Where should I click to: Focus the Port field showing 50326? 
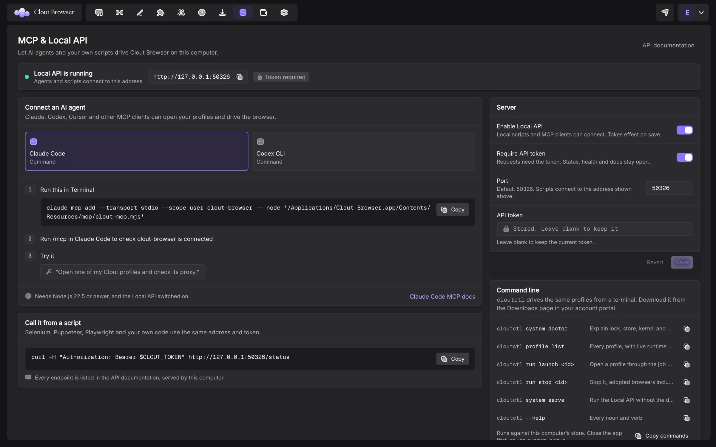(x=669, y=188)
